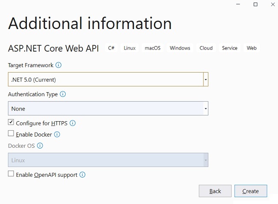Click the macOS tag label
The image size is (278, 204).
coord(153,48)
